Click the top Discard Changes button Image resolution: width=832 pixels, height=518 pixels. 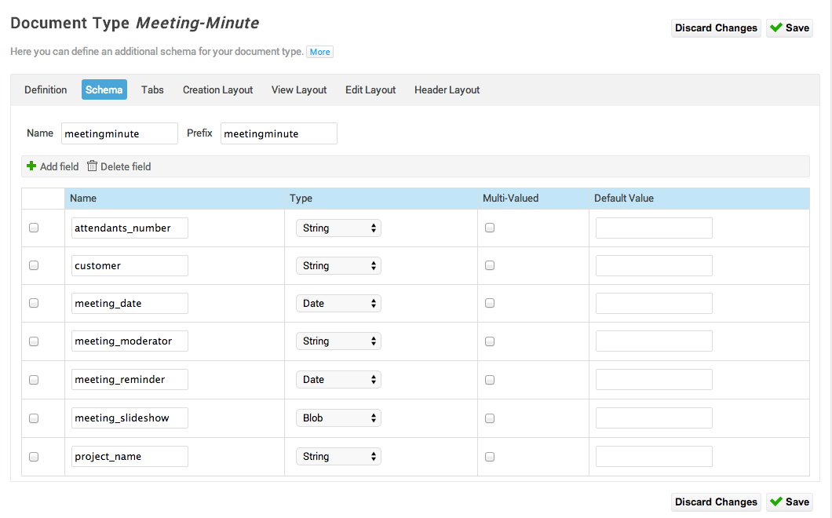point(716,28)
